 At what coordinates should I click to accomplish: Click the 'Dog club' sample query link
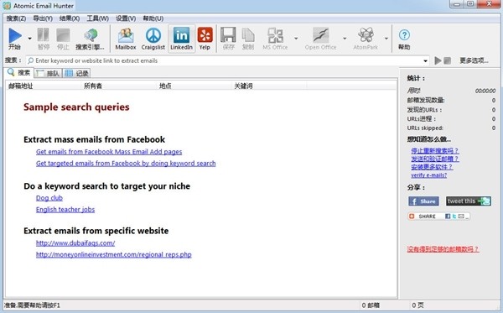[49, 198]
